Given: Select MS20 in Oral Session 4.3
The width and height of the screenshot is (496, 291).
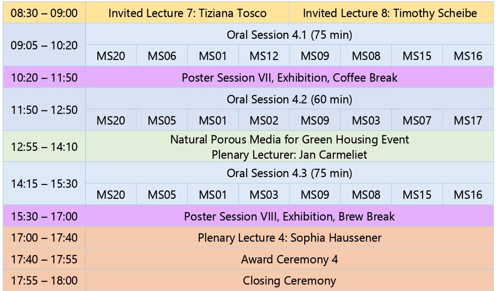Looking at the screenshot, I should 111,195.
